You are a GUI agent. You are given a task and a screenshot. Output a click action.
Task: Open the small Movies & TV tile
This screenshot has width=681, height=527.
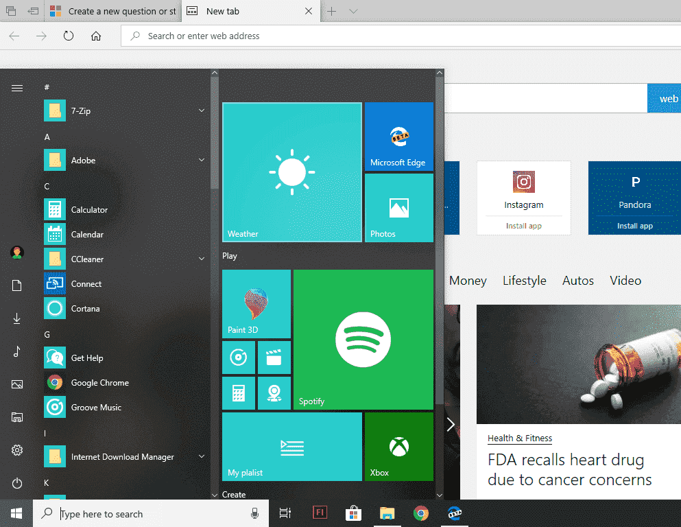click(x=274, y=358)
